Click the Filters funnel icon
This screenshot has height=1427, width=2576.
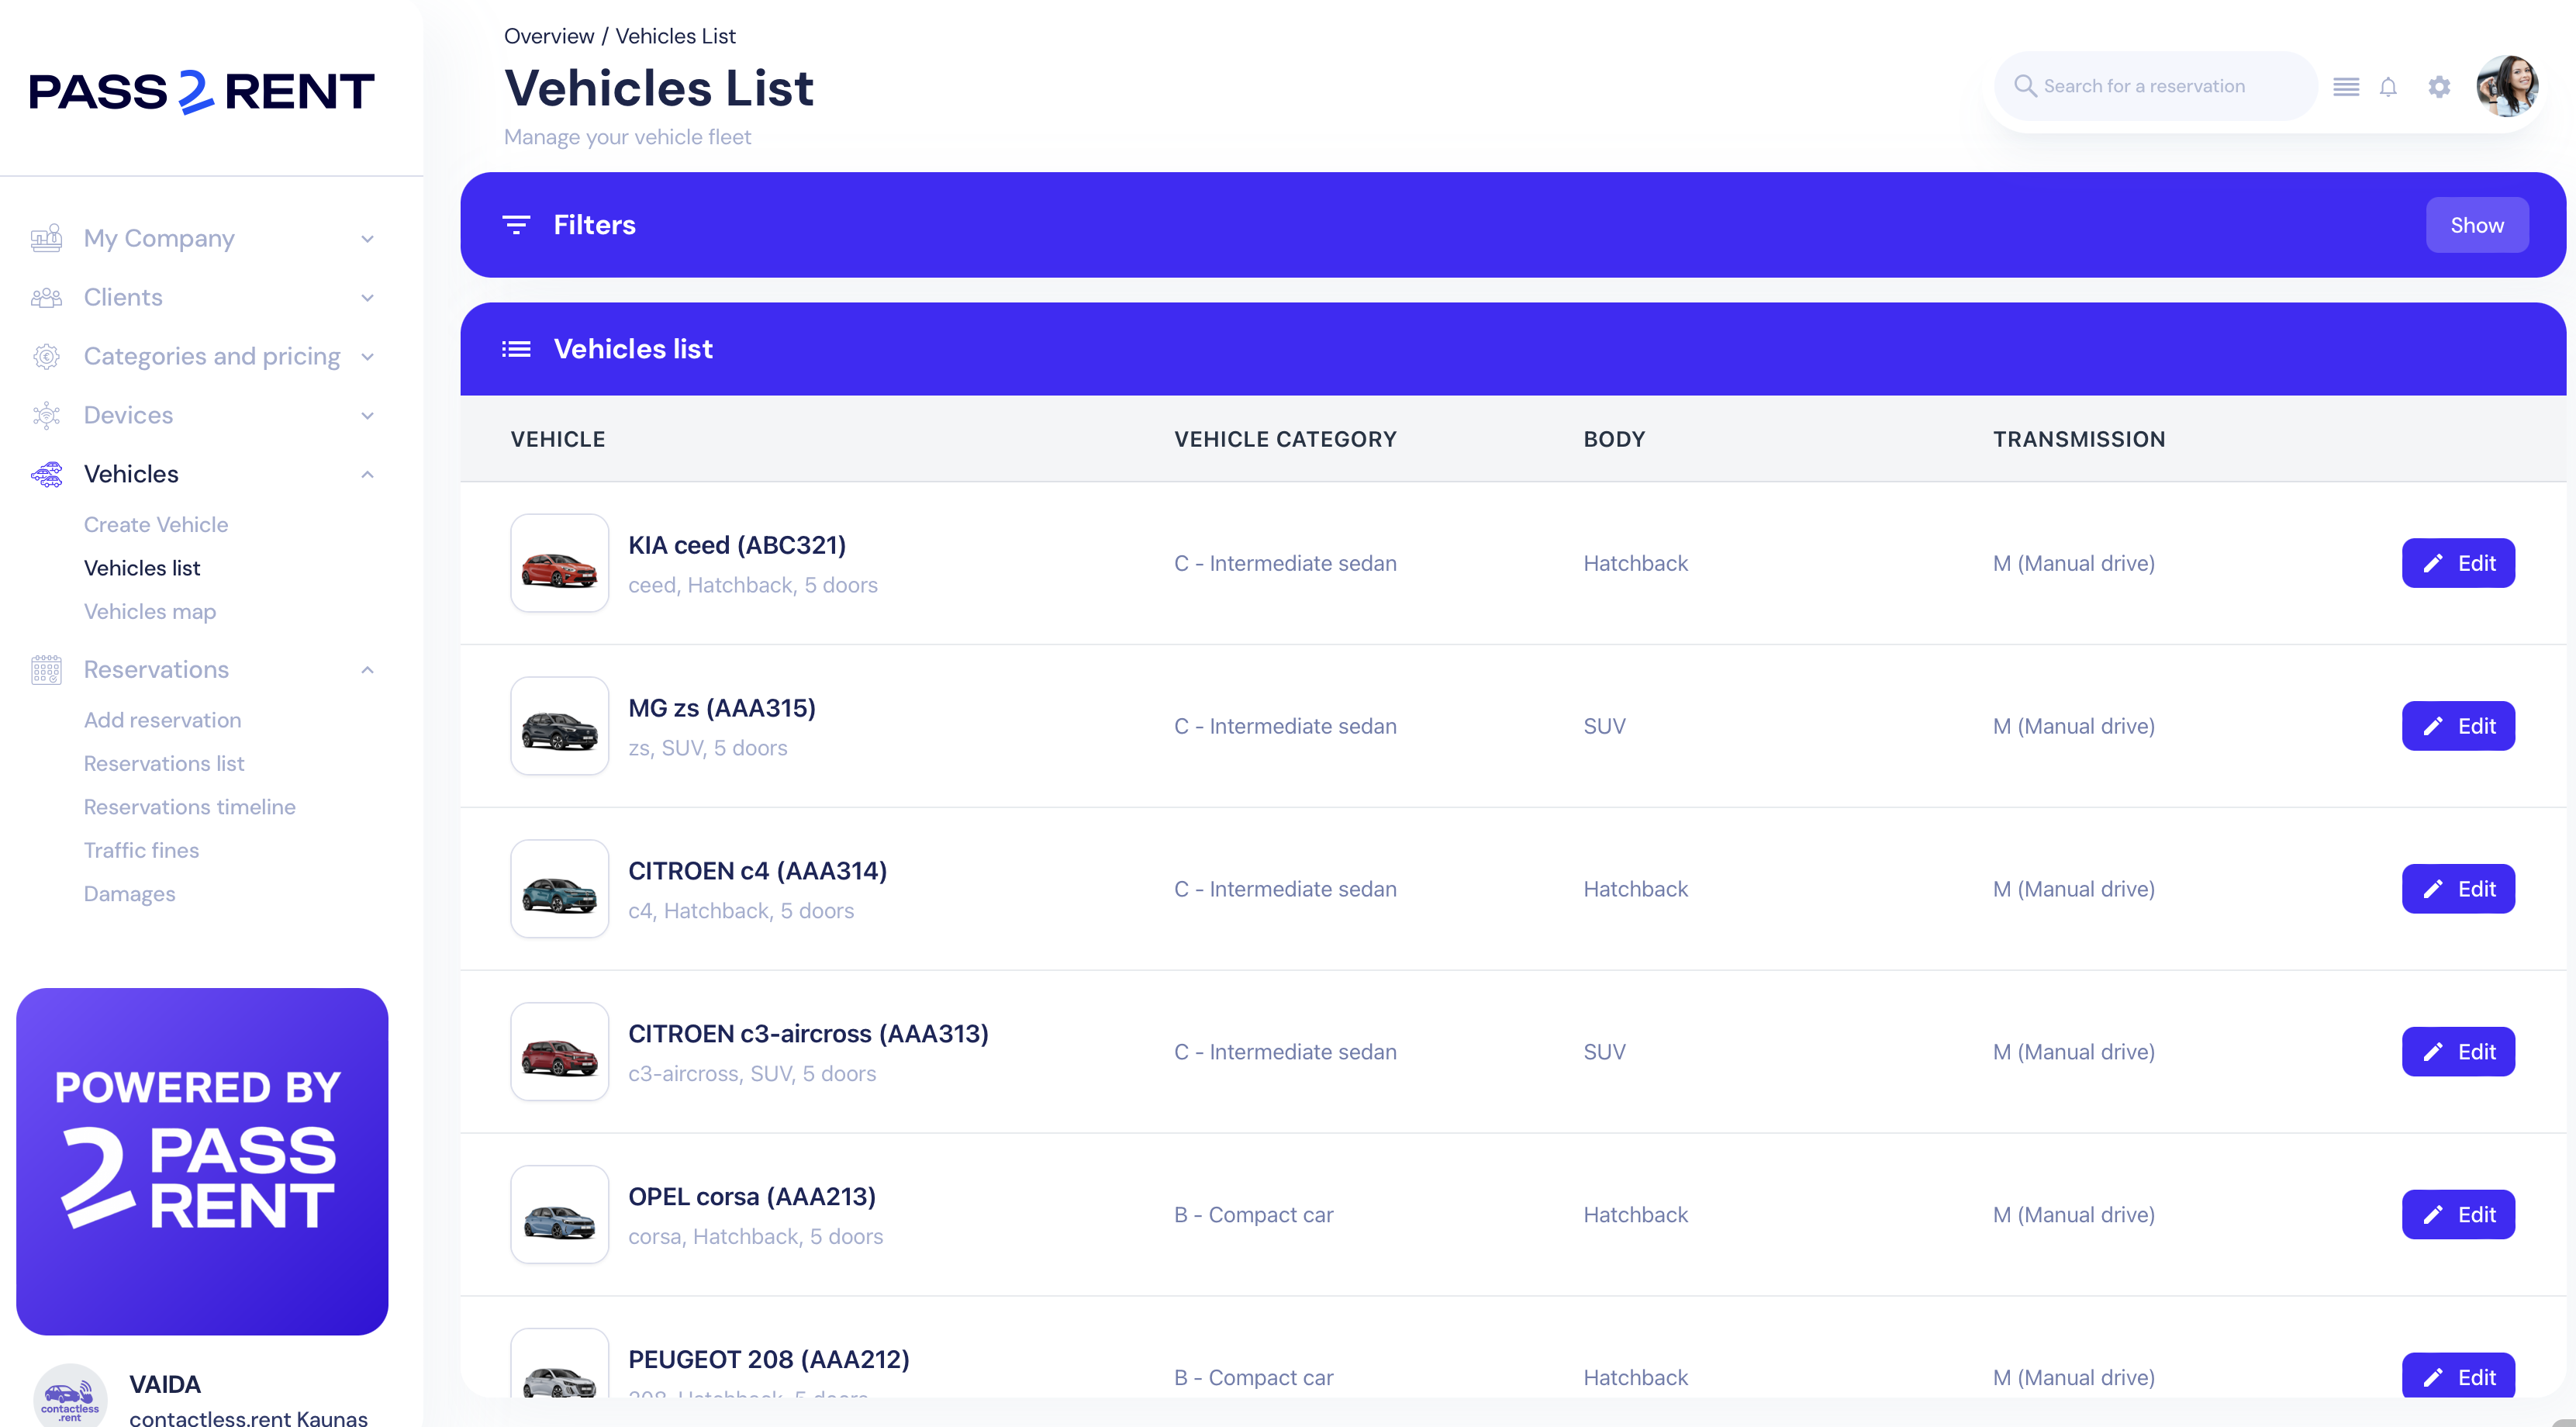(516, 225)
